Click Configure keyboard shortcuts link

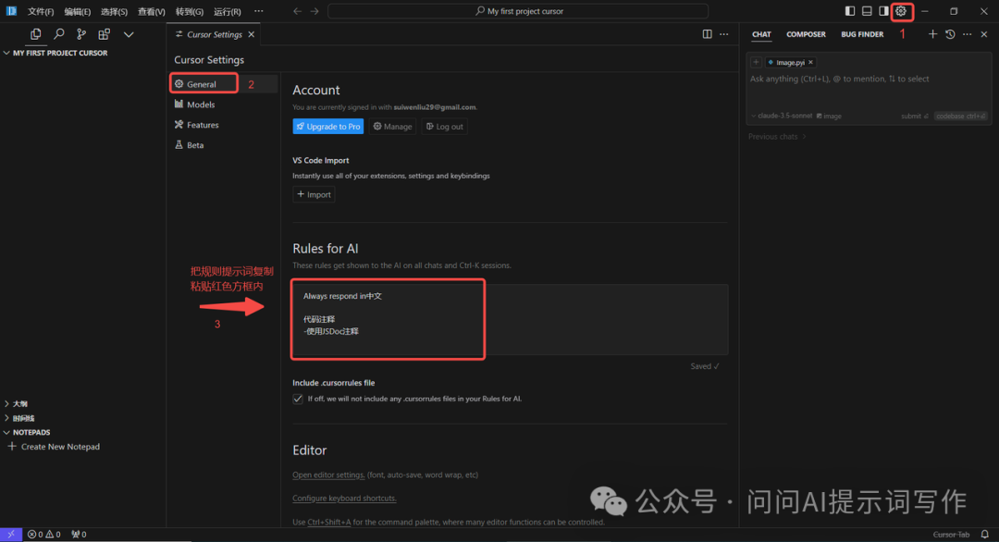point(344,498)
